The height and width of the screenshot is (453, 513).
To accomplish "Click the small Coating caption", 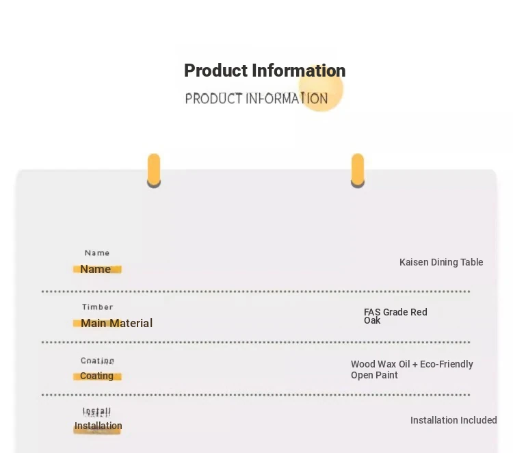I will (98, 361).
